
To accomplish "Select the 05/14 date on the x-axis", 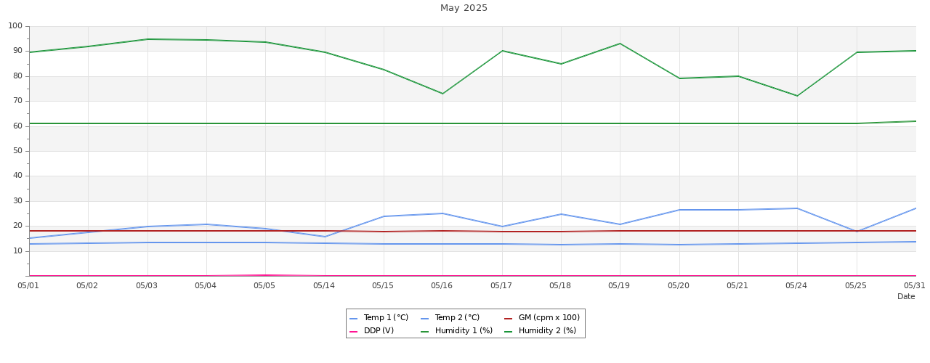I will point(324,285).
